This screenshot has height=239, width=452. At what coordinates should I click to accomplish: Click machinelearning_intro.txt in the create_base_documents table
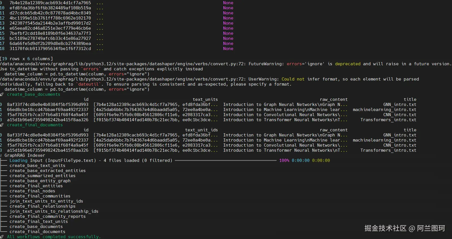click(x=384, y=110)
